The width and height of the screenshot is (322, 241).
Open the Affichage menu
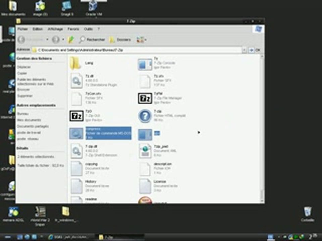click(55, 29)
